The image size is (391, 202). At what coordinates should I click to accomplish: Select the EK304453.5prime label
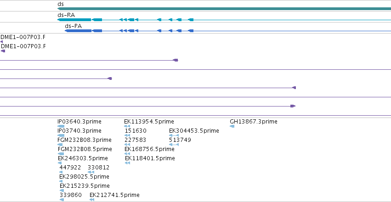point(194,131)
